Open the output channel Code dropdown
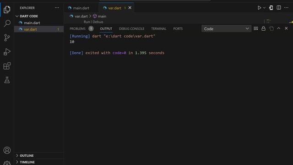 226,29
